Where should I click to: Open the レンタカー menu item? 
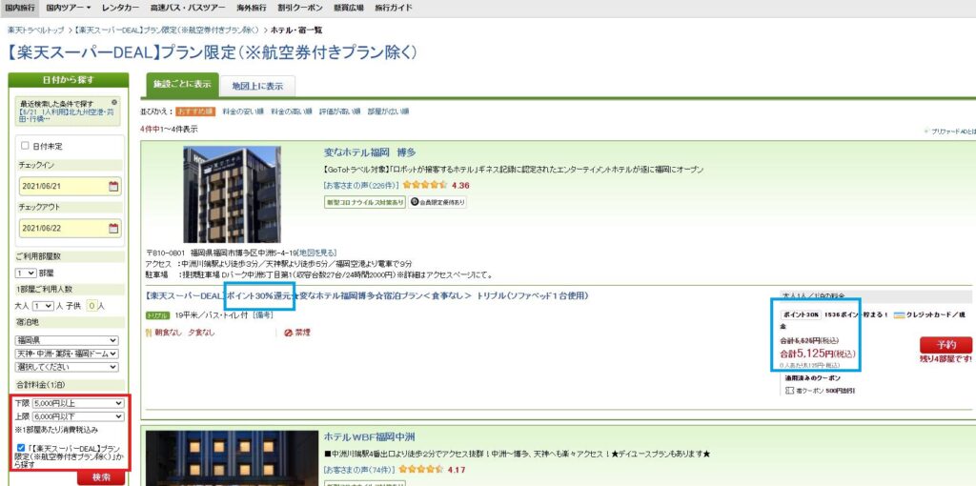point(121,8)
